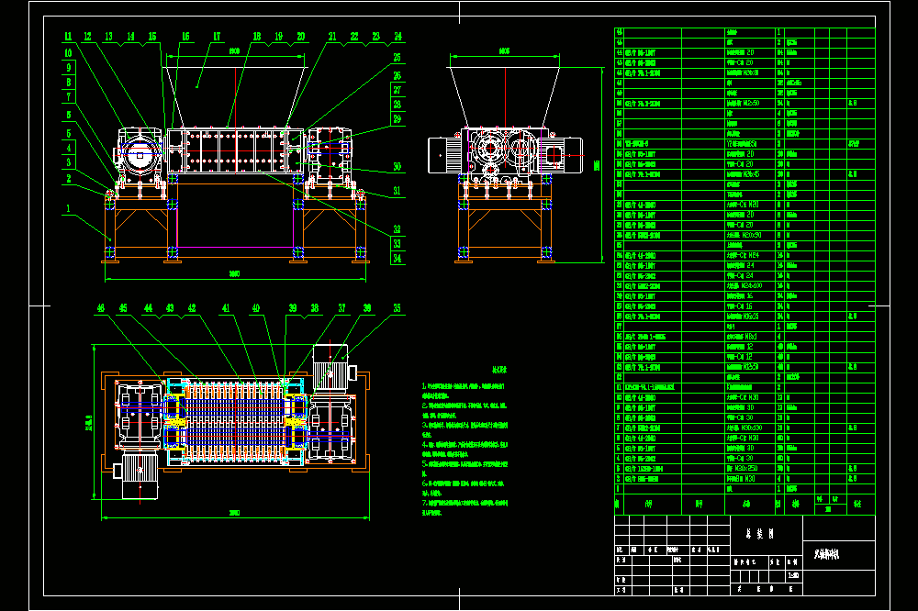Select frame callout number 1 in front view
Viewport: 918px width, 611px height.
point(69,208)
